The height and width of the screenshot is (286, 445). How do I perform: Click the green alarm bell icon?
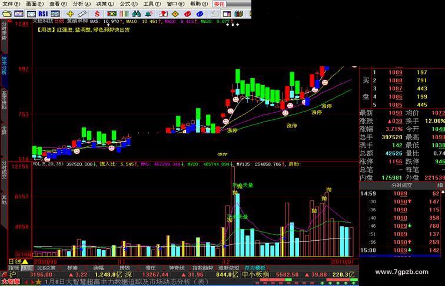click(x=149, y=14)
